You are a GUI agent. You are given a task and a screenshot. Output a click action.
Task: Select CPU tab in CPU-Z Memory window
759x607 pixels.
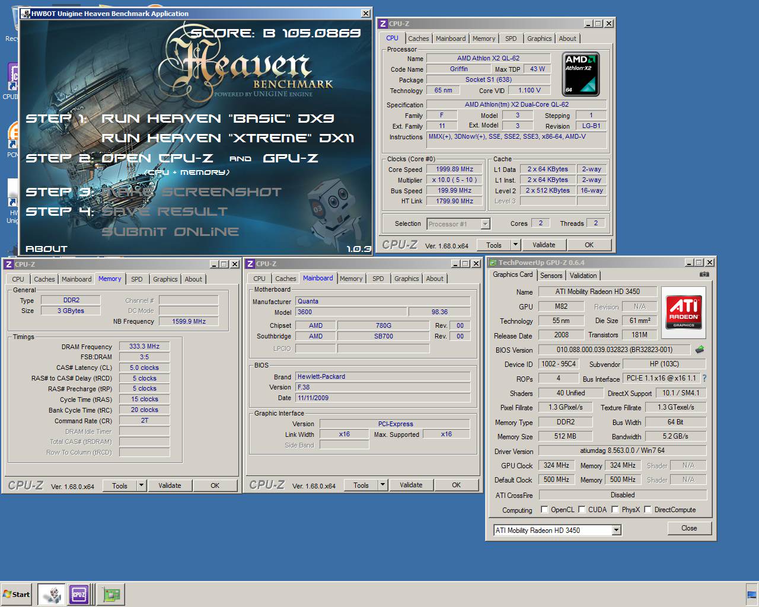click(18, 279)
